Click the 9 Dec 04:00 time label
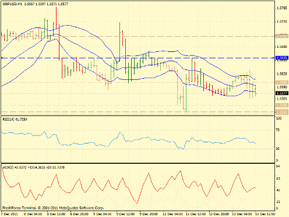Viewport: 289px width, 217px height. point(103,214)
